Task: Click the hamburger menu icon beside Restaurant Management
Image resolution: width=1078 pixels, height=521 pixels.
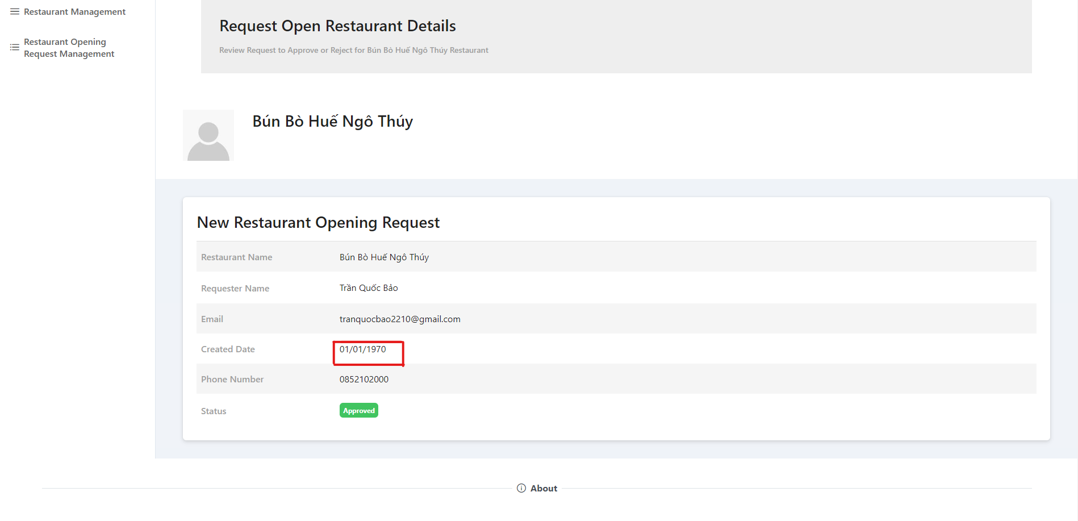Action: [14, 11]
